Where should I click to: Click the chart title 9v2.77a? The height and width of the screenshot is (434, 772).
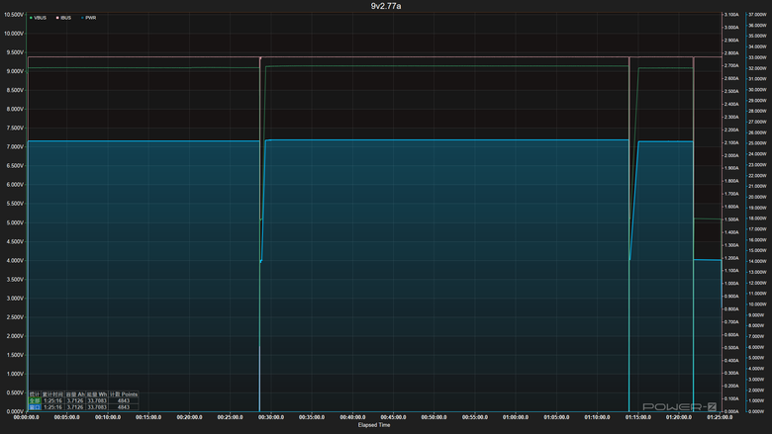point(386,6)
